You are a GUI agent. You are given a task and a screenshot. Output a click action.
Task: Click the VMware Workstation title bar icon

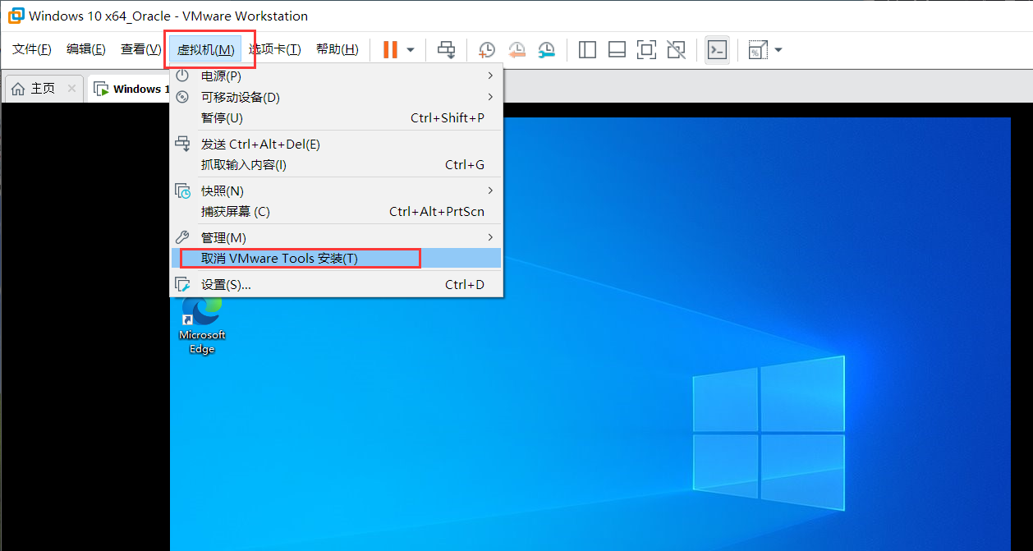(x=15, y=16)
